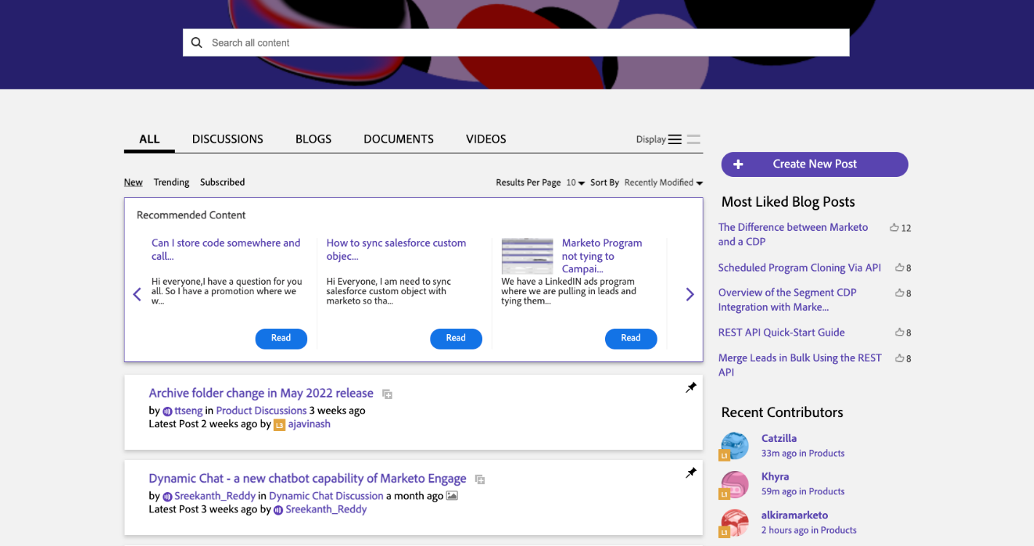Open the Results Per Page dropdown

[575, 183]
